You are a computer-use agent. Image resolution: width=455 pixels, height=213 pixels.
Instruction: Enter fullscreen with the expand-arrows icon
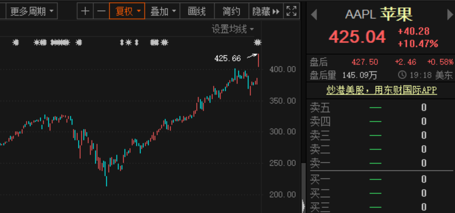(291, 11)
